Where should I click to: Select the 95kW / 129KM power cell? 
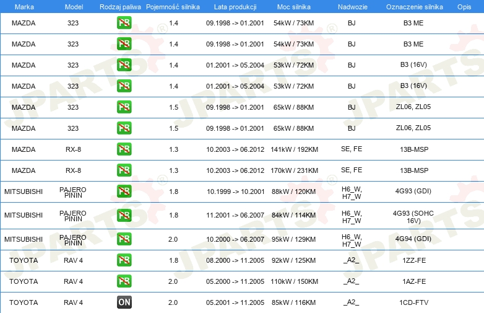point(293,239)
